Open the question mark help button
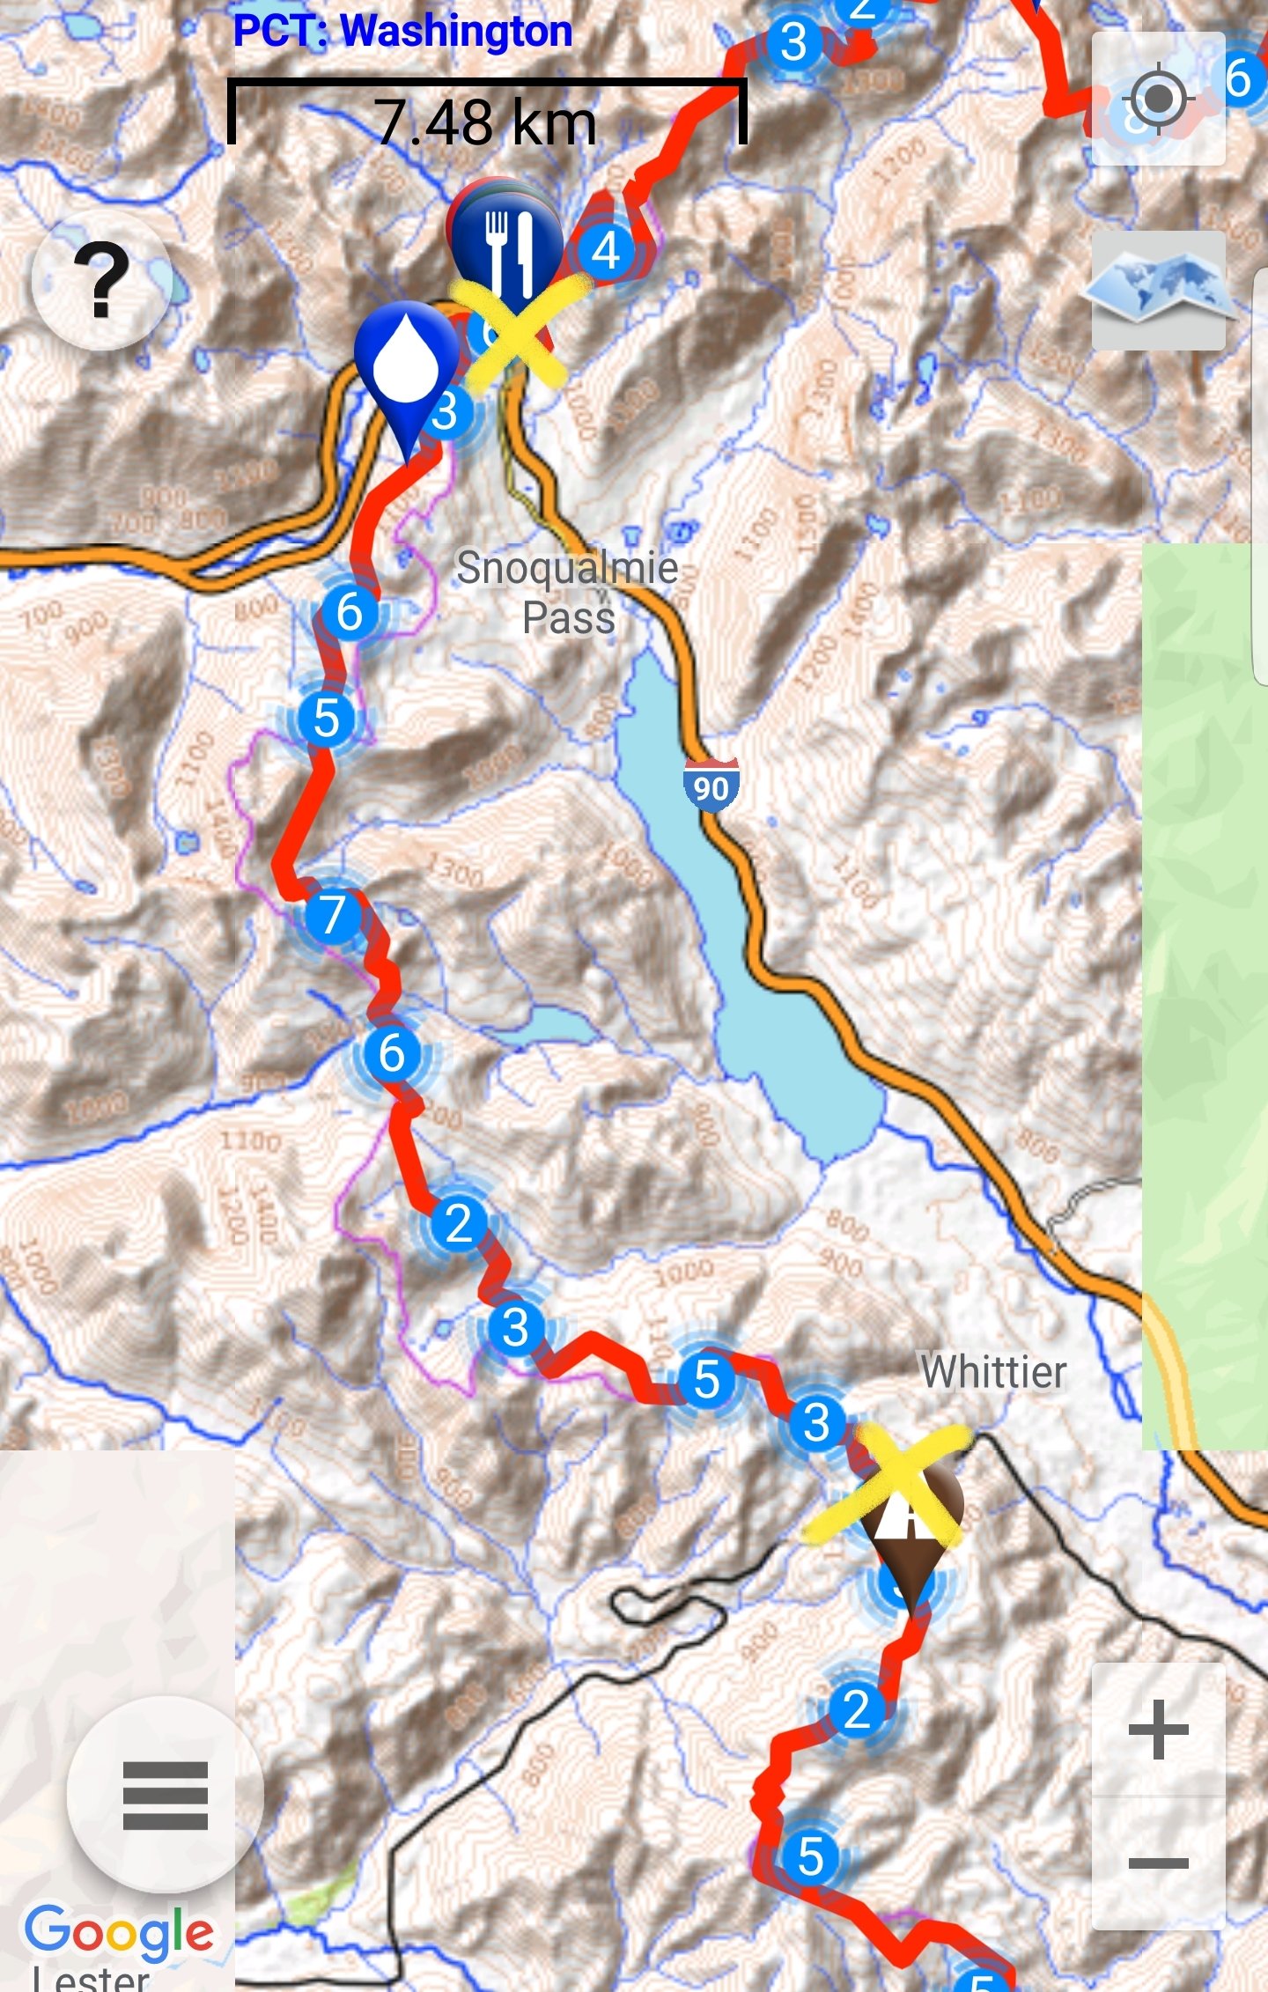Viewport: 1268px width, 1992px height. point(101,281)
